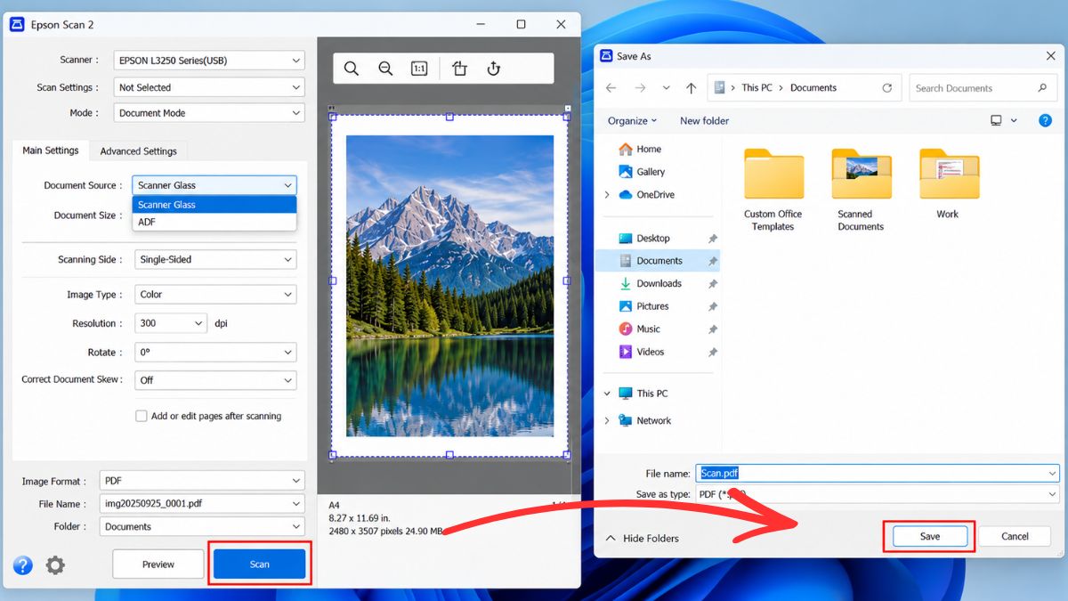Refresh the Documents address bar
The image size is (1068, 601).
coord(886,88)
